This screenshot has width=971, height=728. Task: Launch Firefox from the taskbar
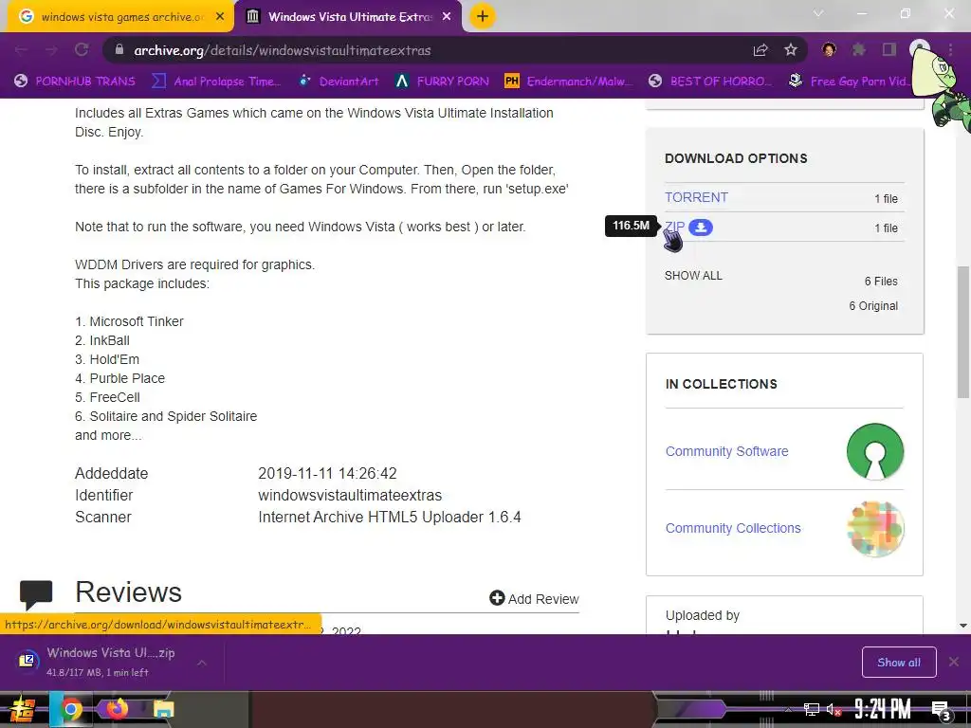pos(117,708)
